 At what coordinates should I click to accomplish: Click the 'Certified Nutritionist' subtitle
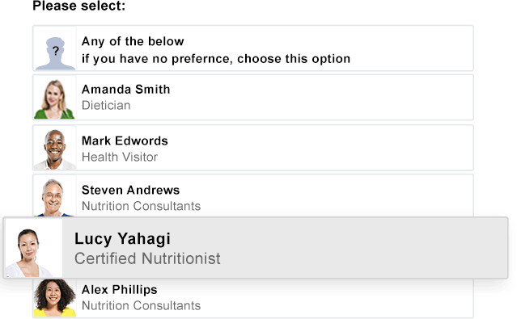pyautogui.click(x=147, y=258)
